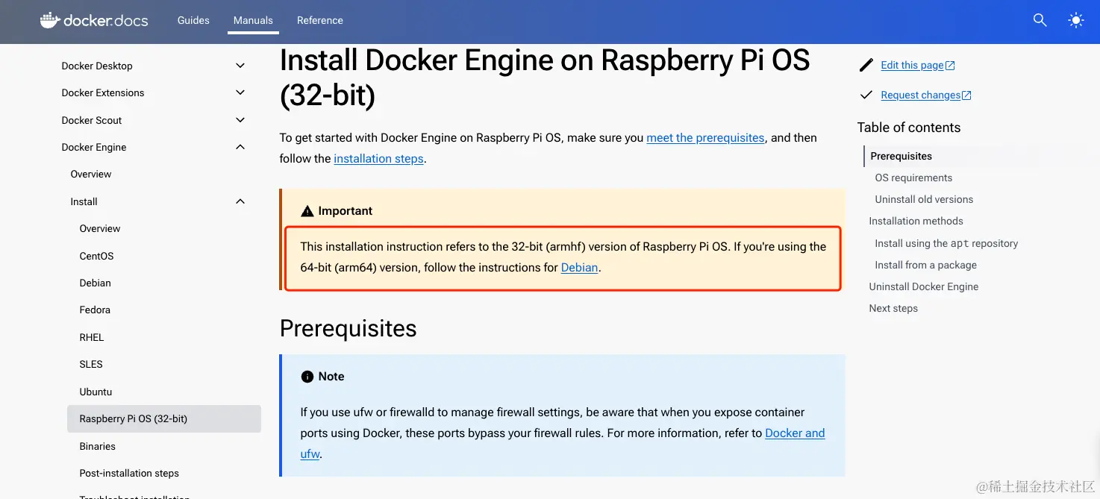This screenshot has height=499, width=1100.
Task: Collapse the Docker Engine sidebar section
Action: 240,147
